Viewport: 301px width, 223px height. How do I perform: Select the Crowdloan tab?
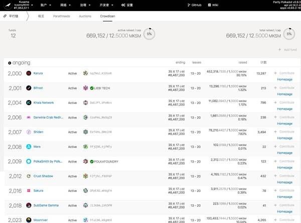click(107, 16)
